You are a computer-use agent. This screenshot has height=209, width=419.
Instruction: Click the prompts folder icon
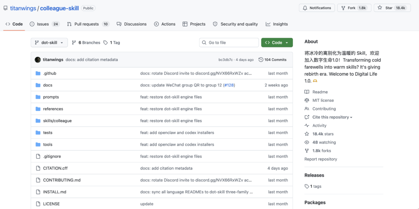coord(38,97)
